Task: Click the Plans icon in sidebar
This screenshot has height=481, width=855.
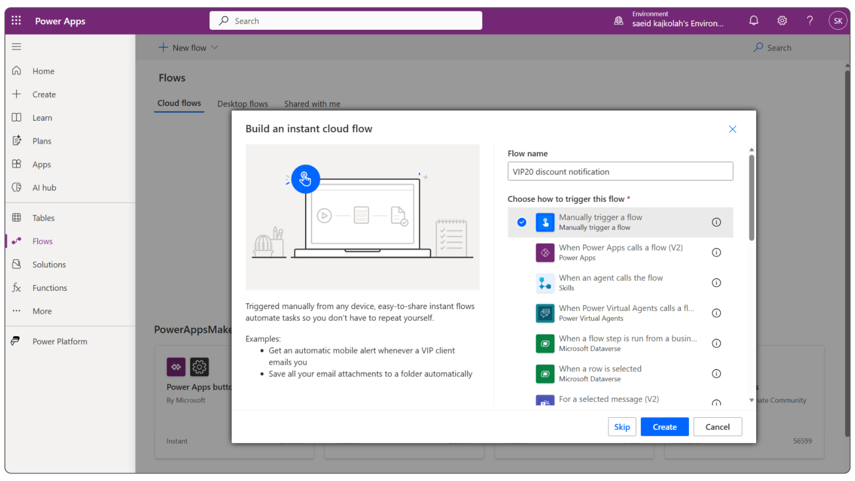Action: pyautogui.click(x=17, y=141)
